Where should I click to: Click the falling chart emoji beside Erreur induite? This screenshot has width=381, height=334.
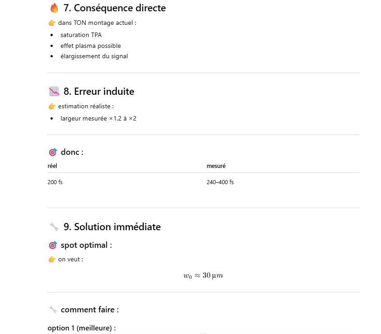click(x=54, y=92)
